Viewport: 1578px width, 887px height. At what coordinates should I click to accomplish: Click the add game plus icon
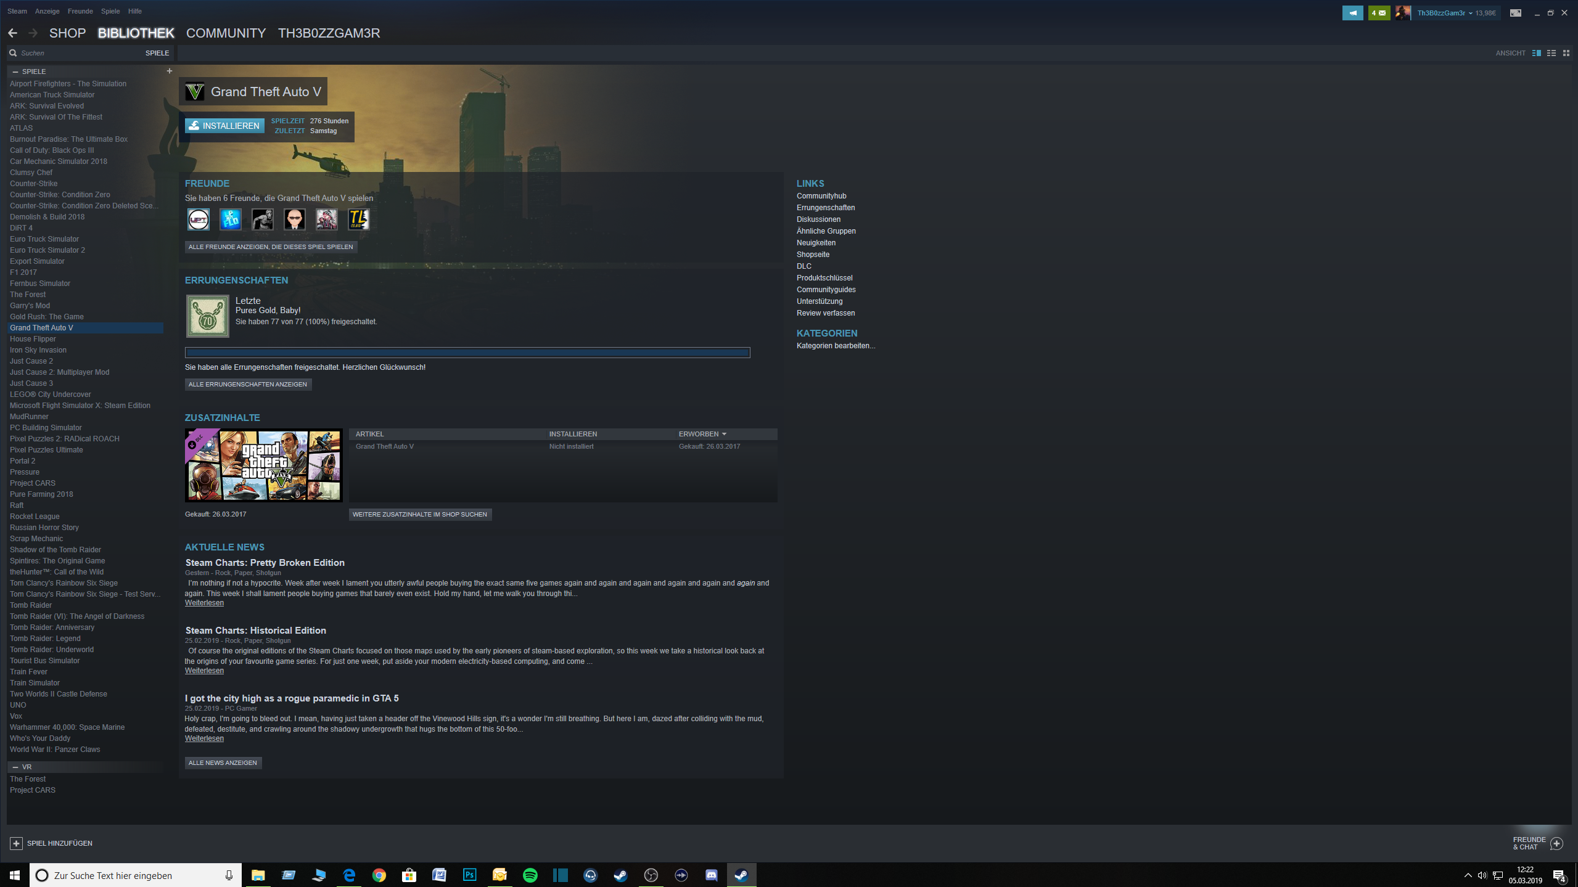click(x=16, y=843)
